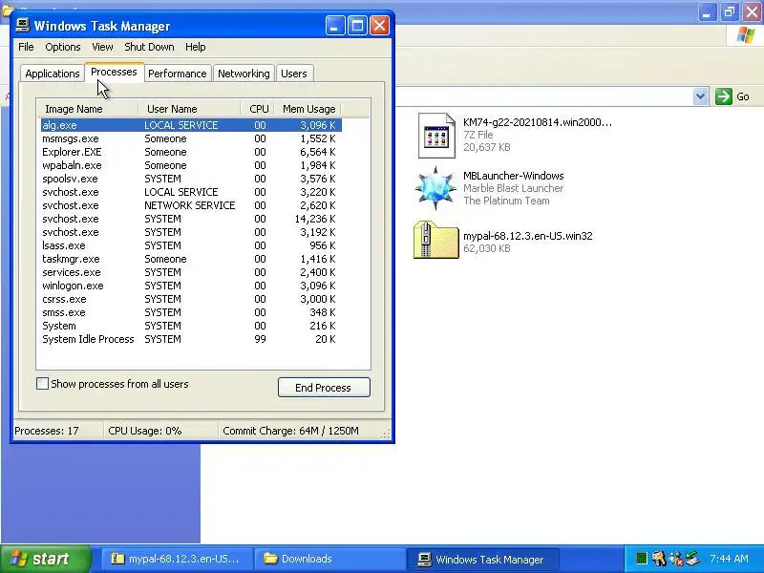
Task: Click the security alert tray icon with red X
Action: pos(676,558)
